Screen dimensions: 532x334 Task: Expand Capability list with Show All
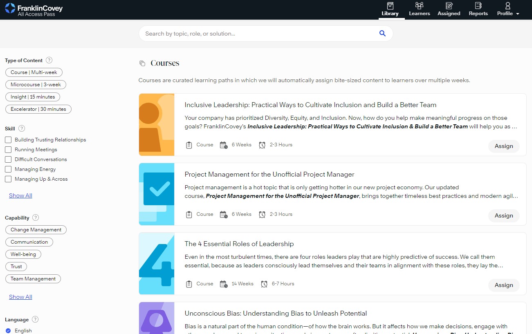tap(20, 297)
